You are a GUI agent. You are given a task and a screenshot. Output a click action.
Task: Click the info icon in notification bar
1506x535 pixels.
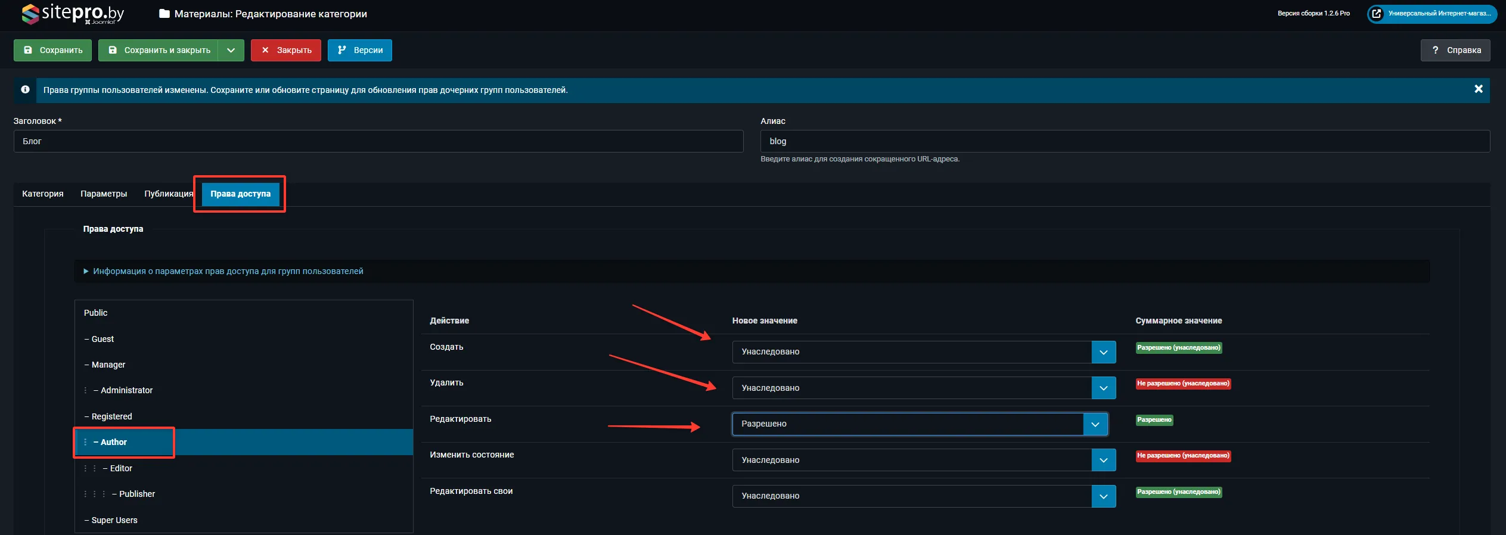pos(25,89)
